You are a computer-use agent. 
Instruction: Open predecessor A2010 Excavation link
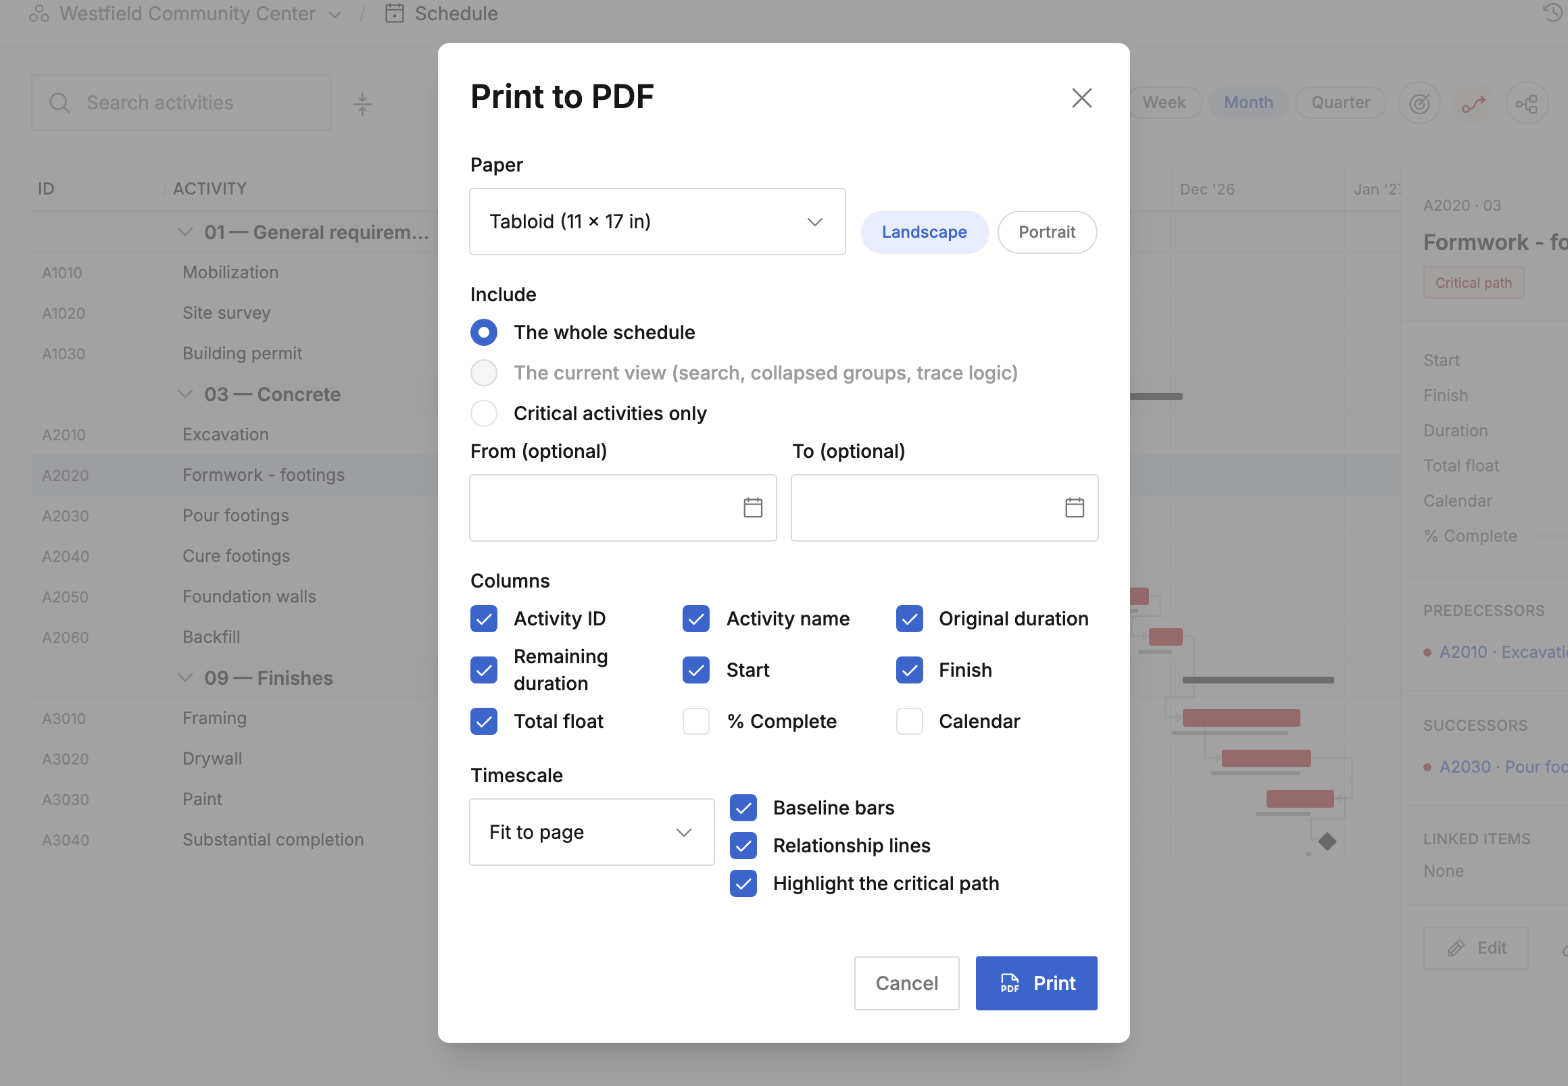[x=1502, y=652]
